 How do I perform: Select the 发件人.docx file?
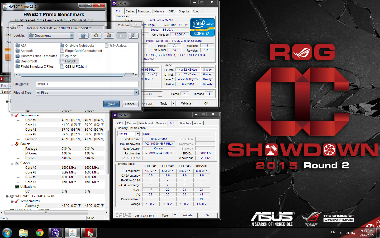[x=116, y=45]
